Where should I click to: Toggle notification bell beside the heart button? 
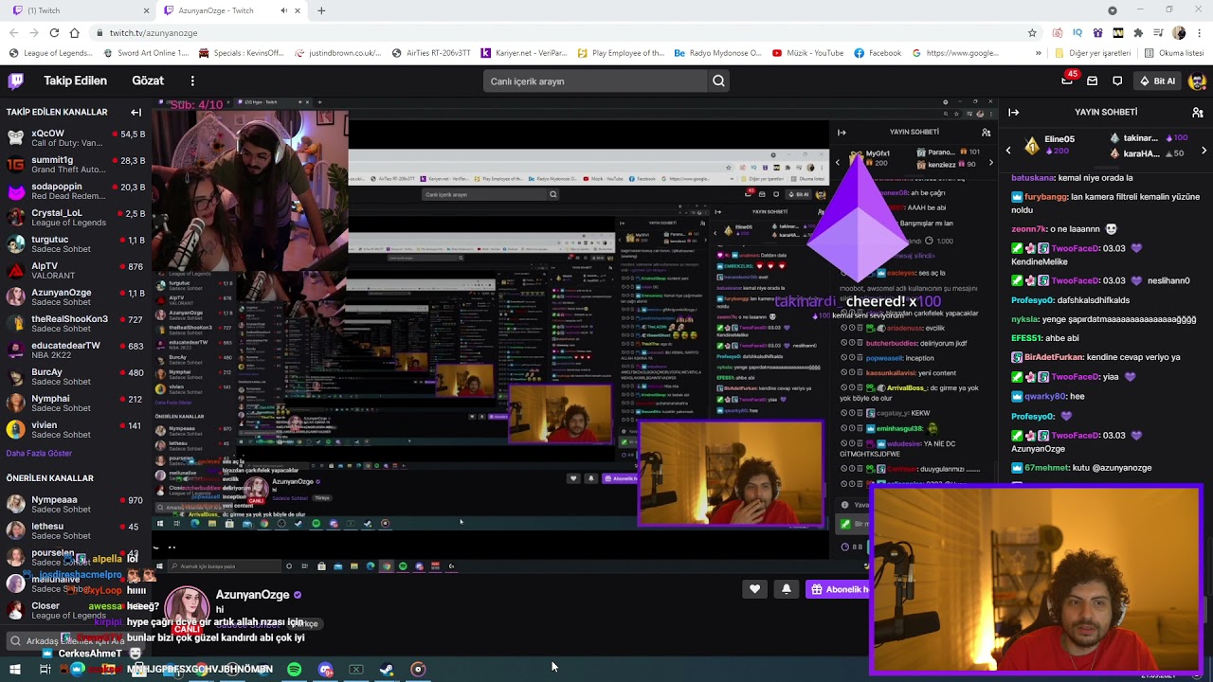(x=786, y=589)
